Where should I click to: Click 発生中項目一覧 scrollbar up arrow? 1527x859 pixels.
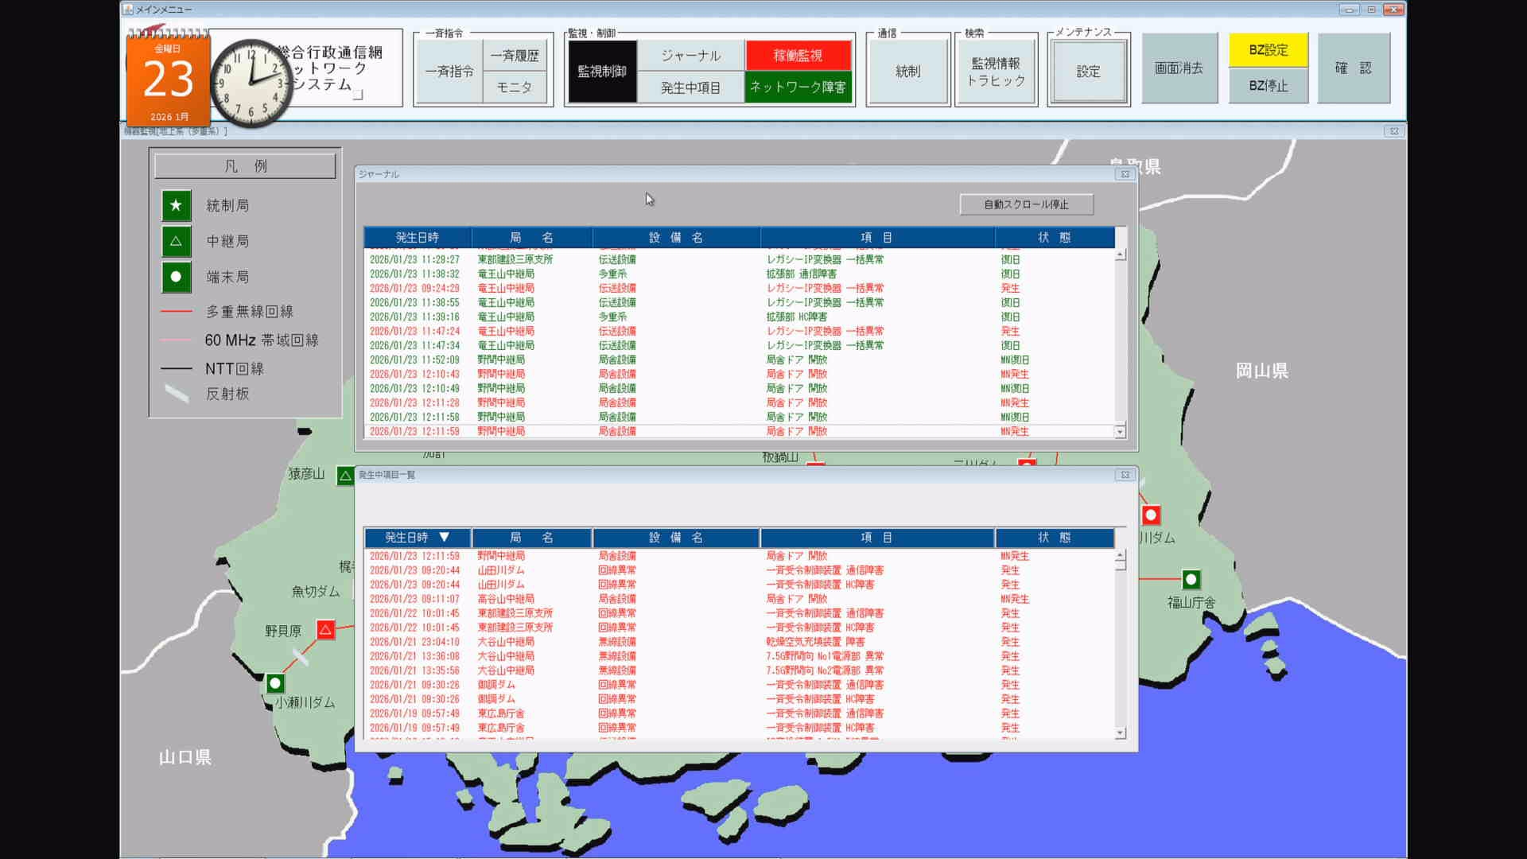coord(1120,555)
